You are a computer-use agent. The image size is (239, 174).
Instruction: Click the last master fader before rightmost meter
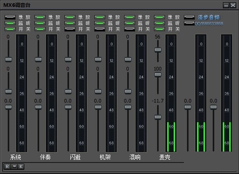point(213,107)
